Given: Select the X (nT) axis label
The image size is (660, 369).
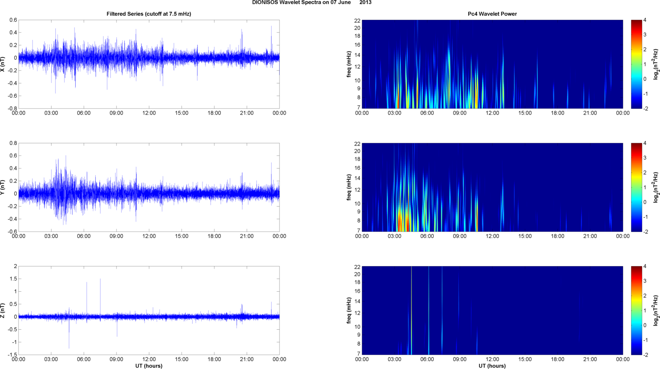Looking at the screenshot, I should tap(3, 64).
